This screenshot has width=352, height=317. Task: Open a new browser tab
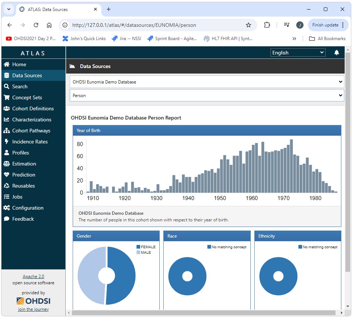pos(109,9)
